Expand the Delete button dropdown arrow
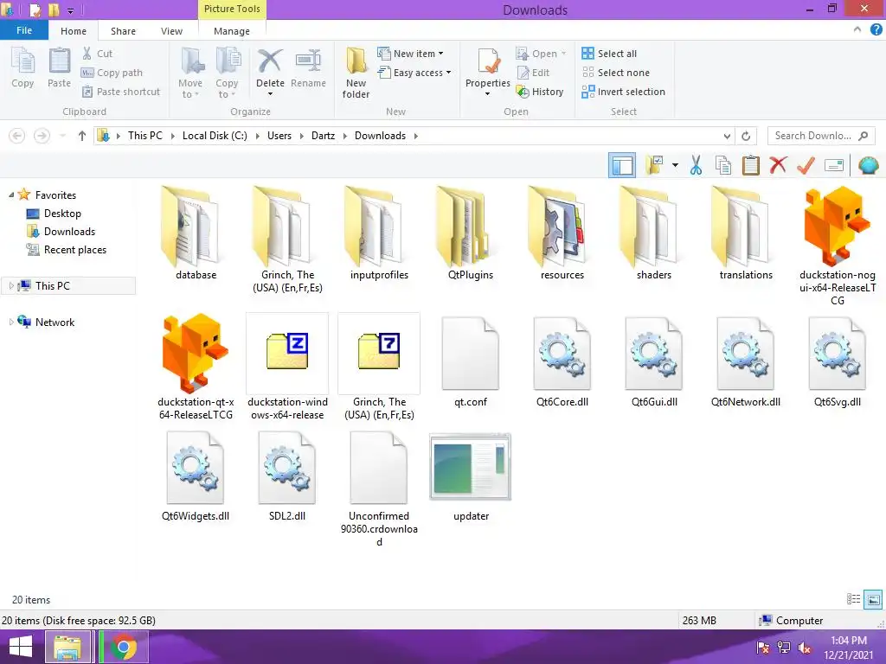886x664 pixels. (x=270, y=94)
